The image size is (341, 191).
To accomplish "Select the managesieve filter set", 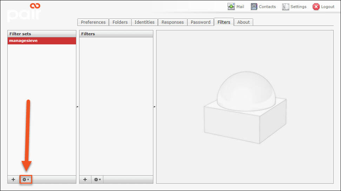I will click(42, 41).
